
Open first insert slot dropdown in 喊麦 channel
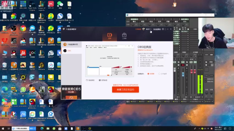pos(180,31)
